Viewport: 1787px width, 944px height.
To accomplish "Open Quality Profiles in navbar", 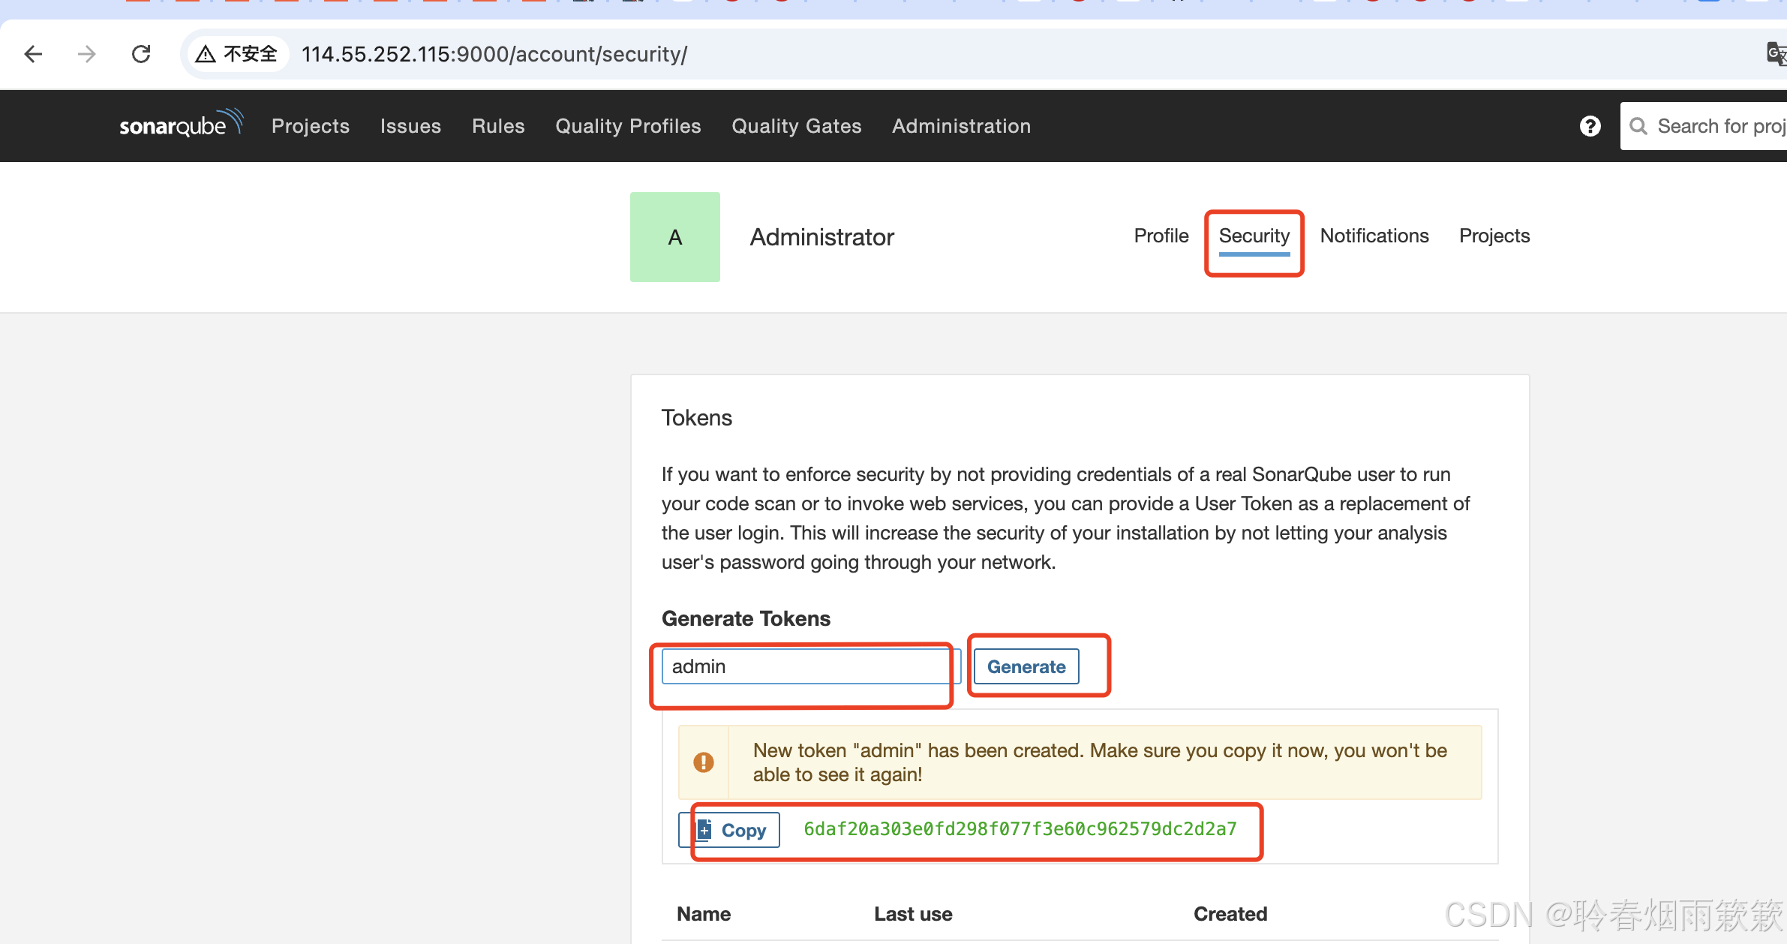I will click(x=628, y=126).
